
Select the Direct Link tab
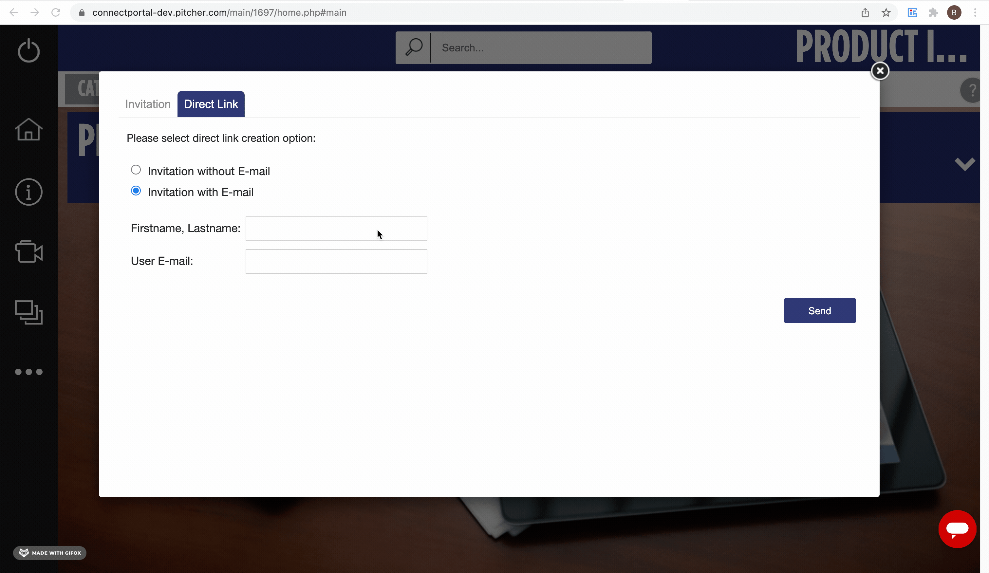pyautogui.click(x=211, y=104)
